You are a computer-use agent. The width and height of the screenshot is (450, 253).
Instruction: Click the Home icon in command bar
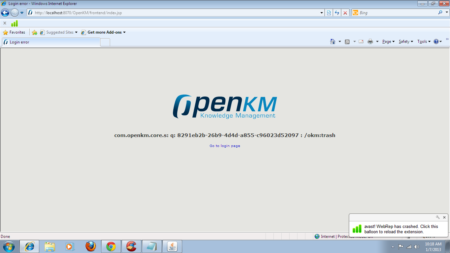[333, 42]
